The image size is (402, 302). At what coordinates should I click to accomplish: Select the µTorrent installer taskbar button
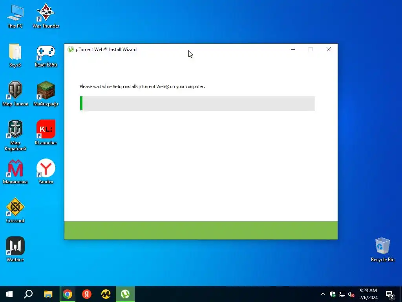(125, 294)
